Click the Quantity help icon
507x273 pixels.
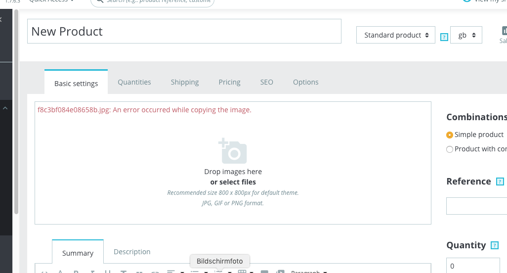pos(494,245)
